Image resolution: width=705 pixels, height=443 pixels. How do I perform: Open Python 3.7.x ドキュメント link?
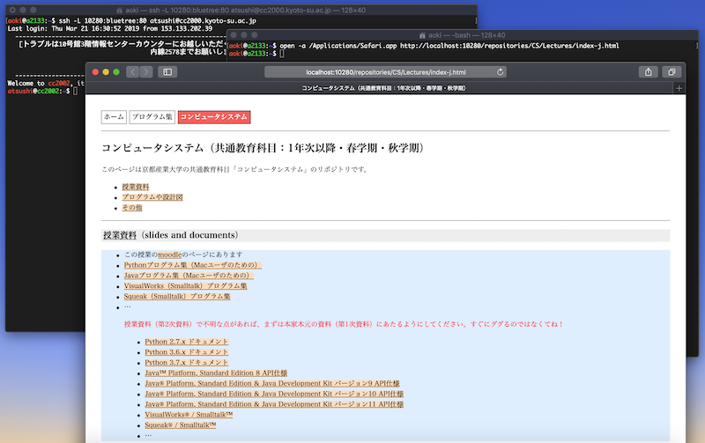tap(187, 363)
